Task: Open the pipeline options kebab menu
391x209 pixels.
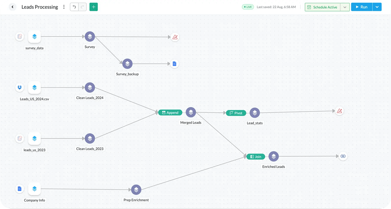Action: tap(64, 7)
